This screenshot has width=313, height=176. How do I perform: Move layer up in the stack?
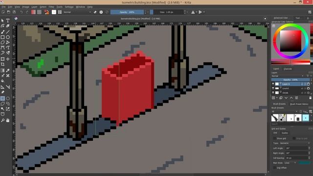tap(291, 98)
